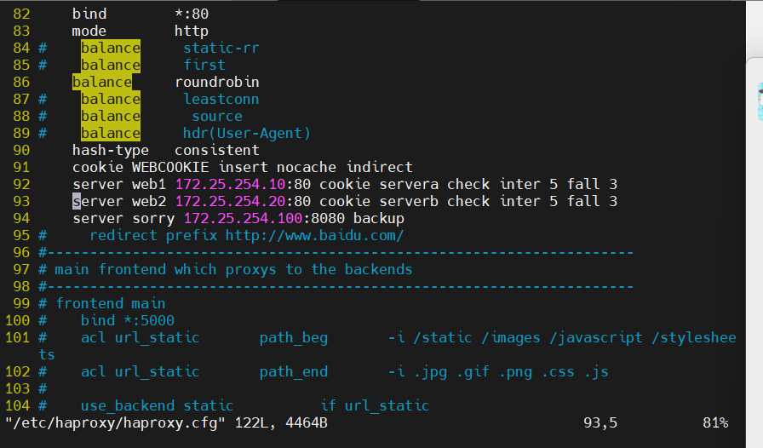
Task: Click the cursor block on line 93
Action: click(77, 201)
